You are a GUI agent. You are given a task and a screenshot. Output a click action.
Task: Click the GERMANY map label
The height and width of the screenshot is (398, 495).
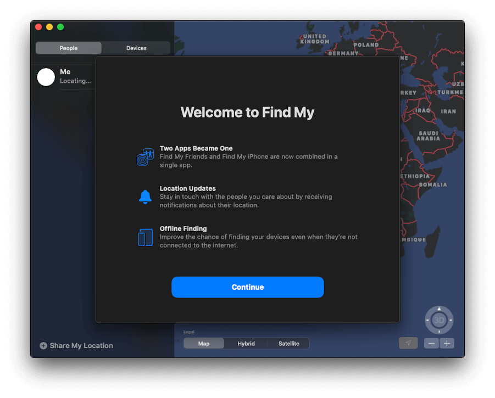point(343,53)
